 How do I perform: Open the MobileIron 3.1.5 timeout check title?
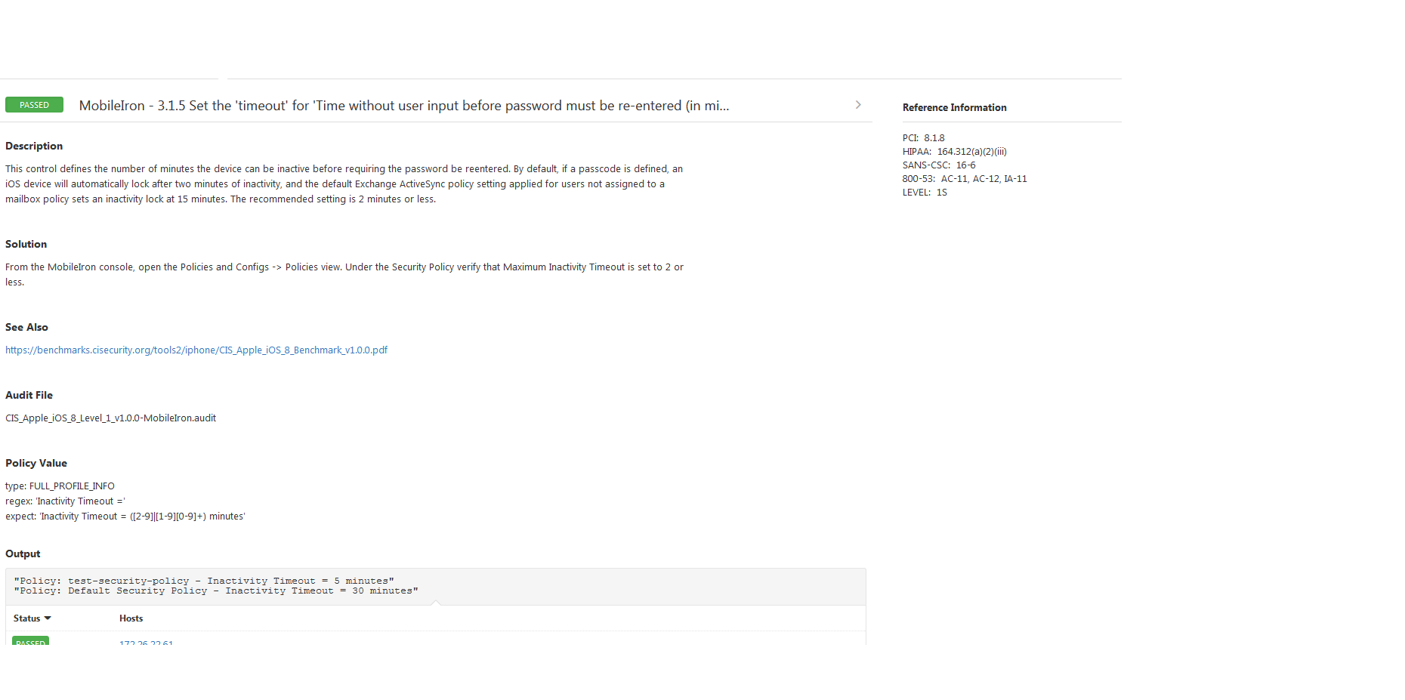point(403,106)
